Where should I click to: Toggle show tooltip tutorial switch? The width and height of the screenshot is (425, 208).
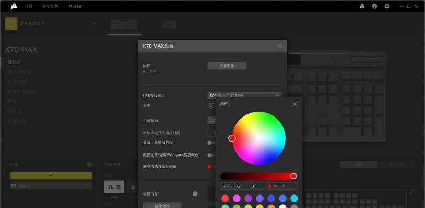pos(211,142)
